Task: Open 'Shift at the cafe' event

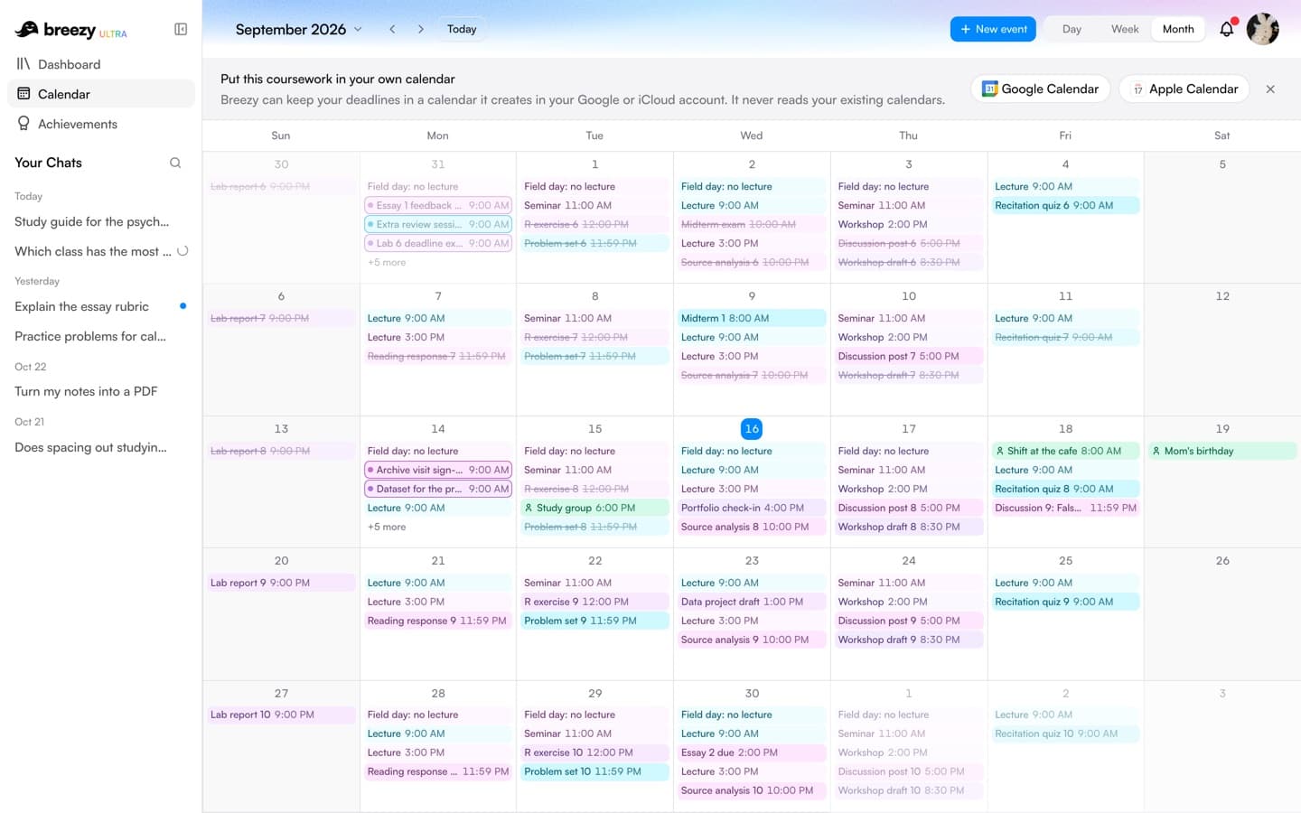Action: (x=1065, y=451)
